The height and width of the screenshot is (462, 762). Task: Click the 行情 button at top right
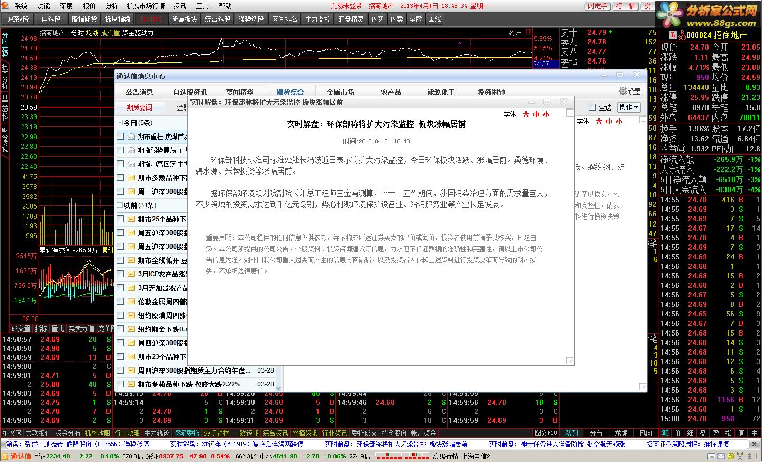coord(626,6)
